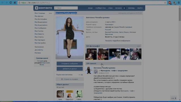Open the browser hamburger menu
The image size is (181, 102).
pos(179,3)
